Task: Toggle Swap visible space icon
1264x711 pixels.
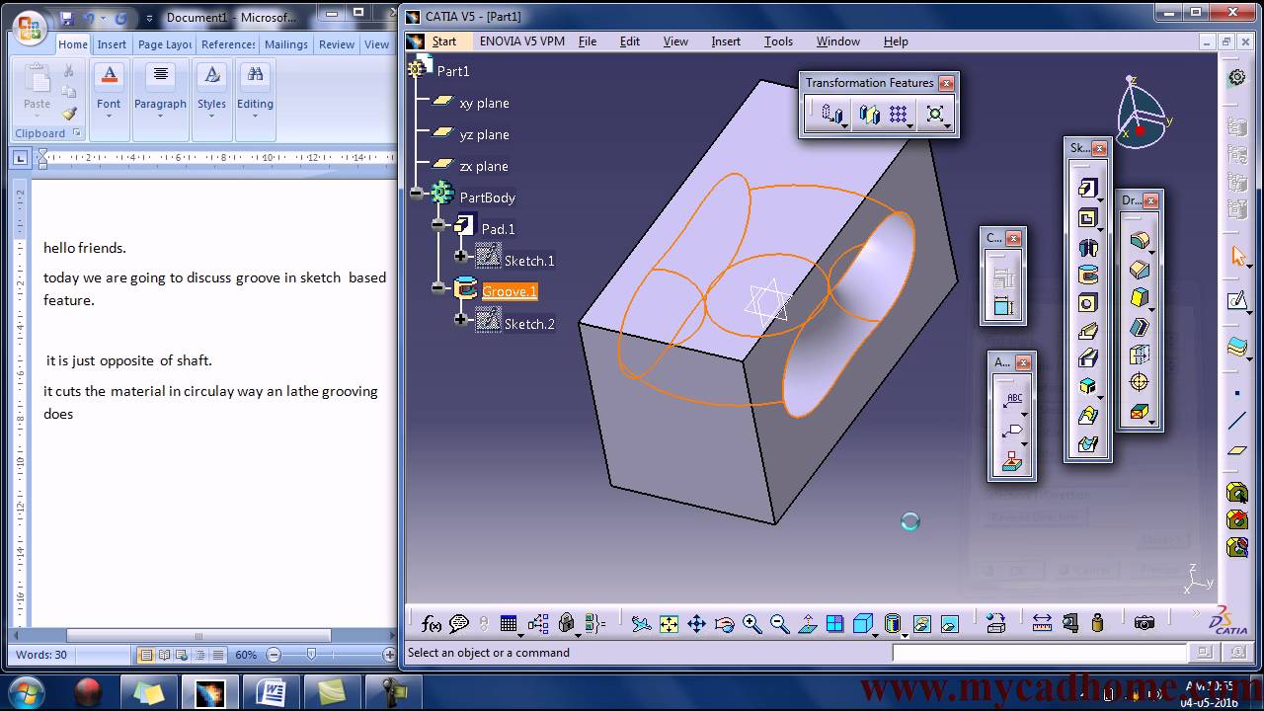Action: click(949, 623)
